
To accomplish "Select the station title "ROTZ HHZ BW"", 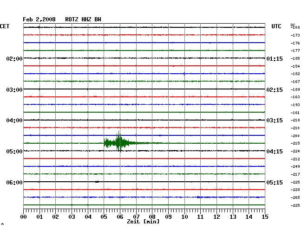I will click(83, 19).
